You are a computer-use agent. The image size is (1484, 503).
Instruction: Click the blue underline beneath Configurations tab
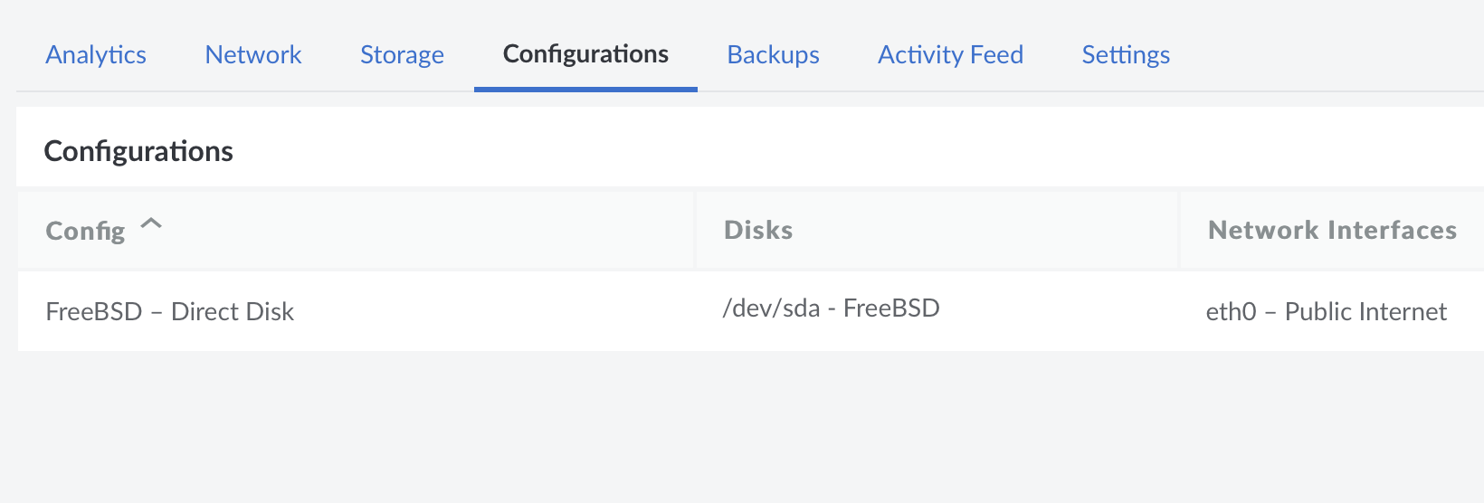[585, 89]
